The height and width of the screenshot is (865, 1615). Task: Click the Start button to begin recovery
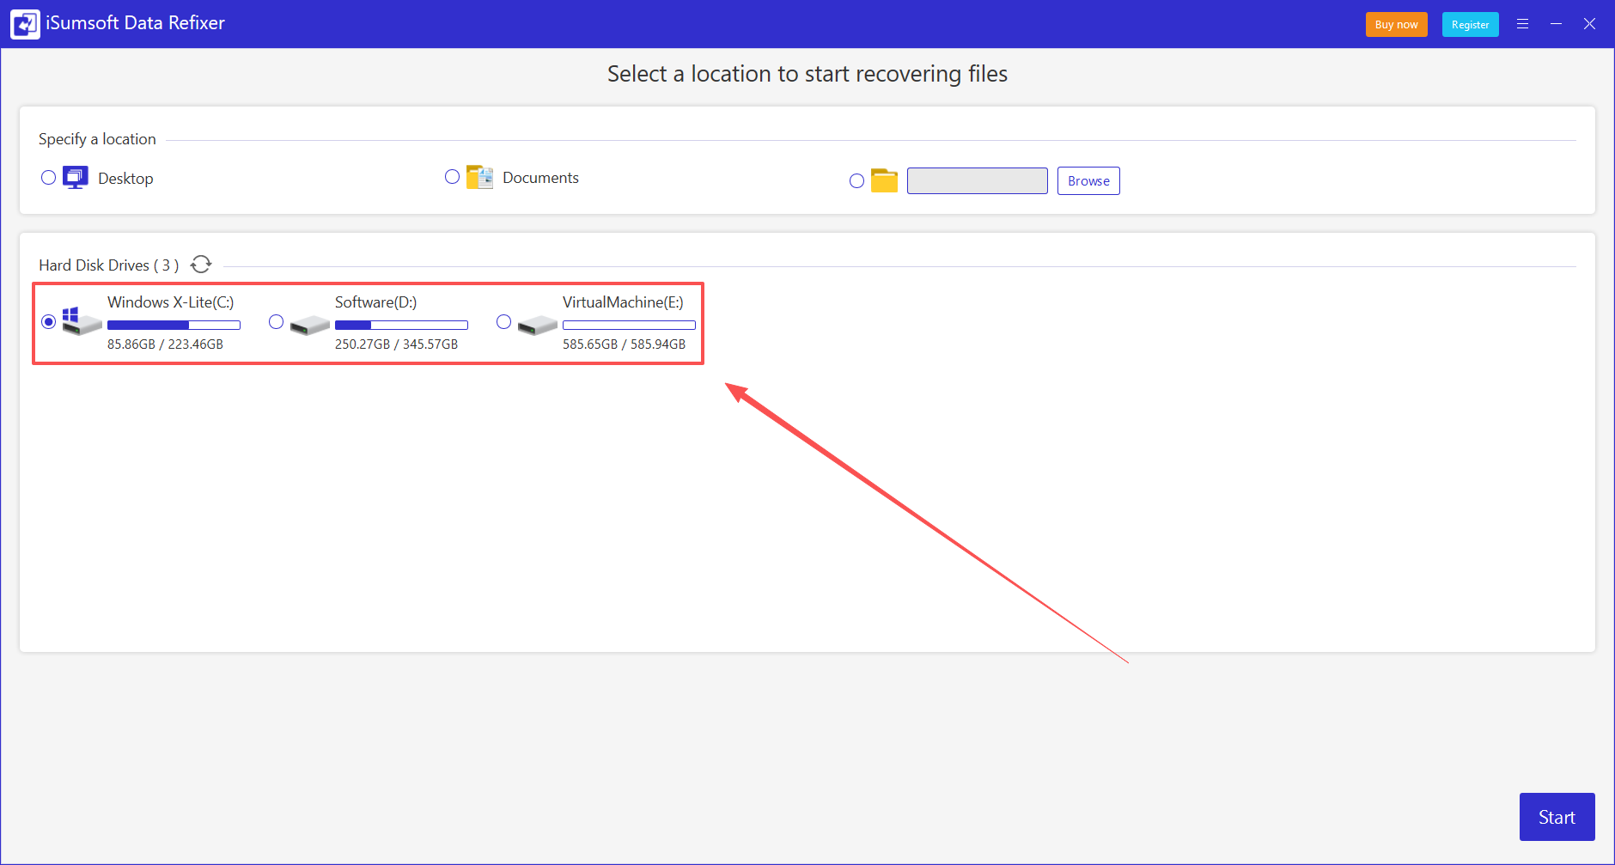click(x=1556, y=817)
